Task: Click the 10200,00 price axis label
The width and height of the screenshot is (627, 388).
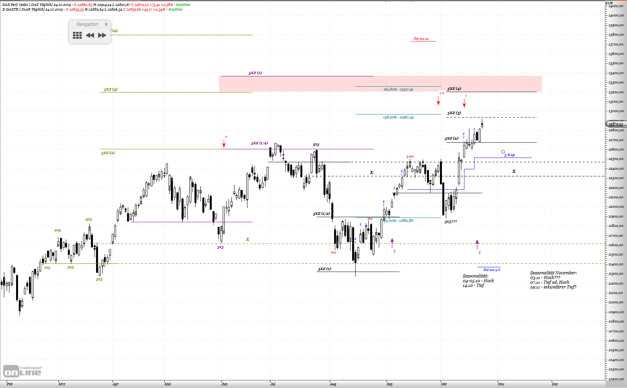Action: coord(616,379)
